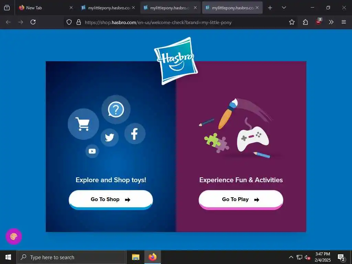The width and height of the screenshot is (352, 264).
Task: Open the Twitter bird icon
Action: pyautogui.click(x=110, y=137)
